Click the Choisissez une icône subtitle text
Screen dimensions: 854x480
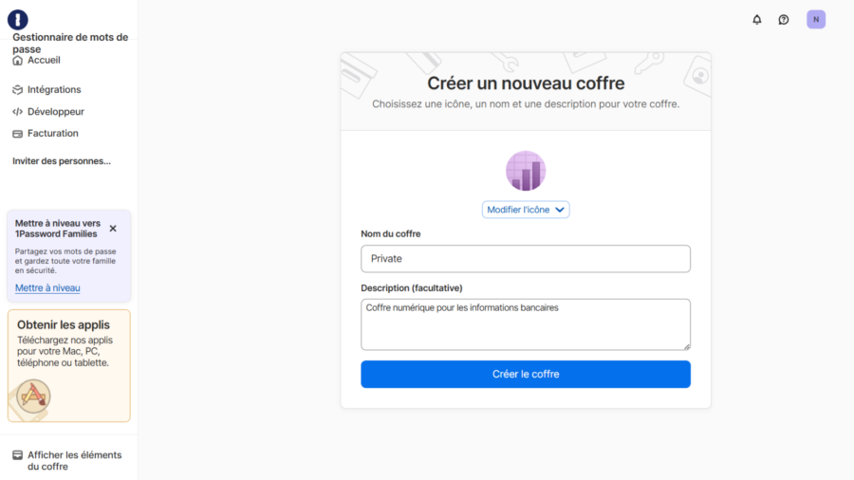coord(526,104)
